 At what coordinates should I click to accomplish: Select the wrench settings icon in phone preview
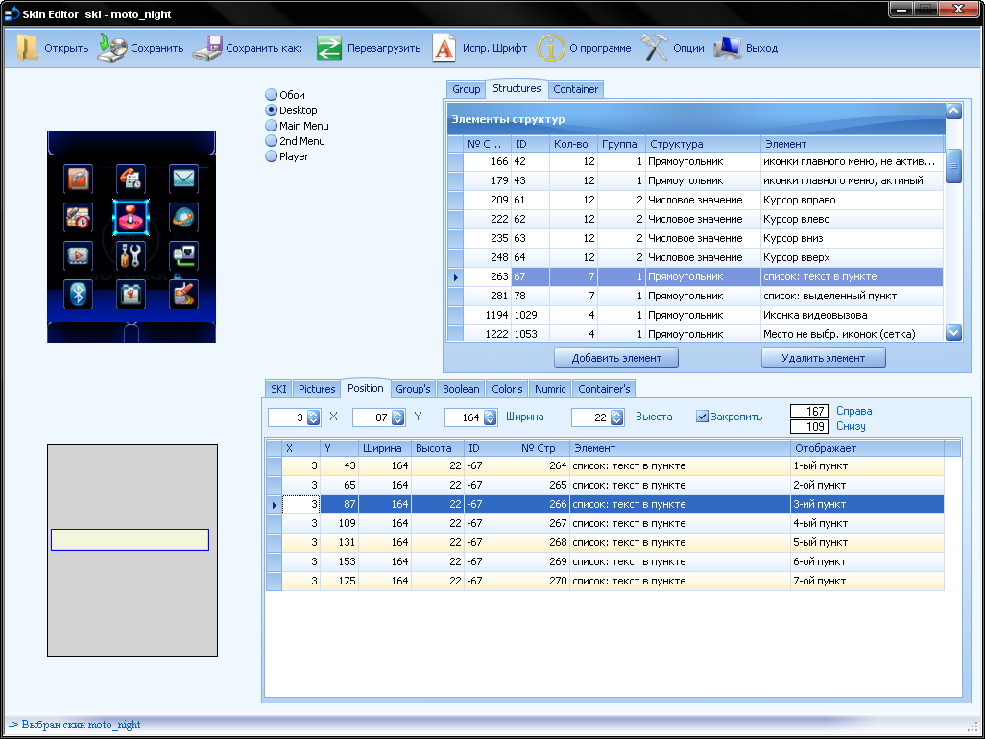pos(131,255)
